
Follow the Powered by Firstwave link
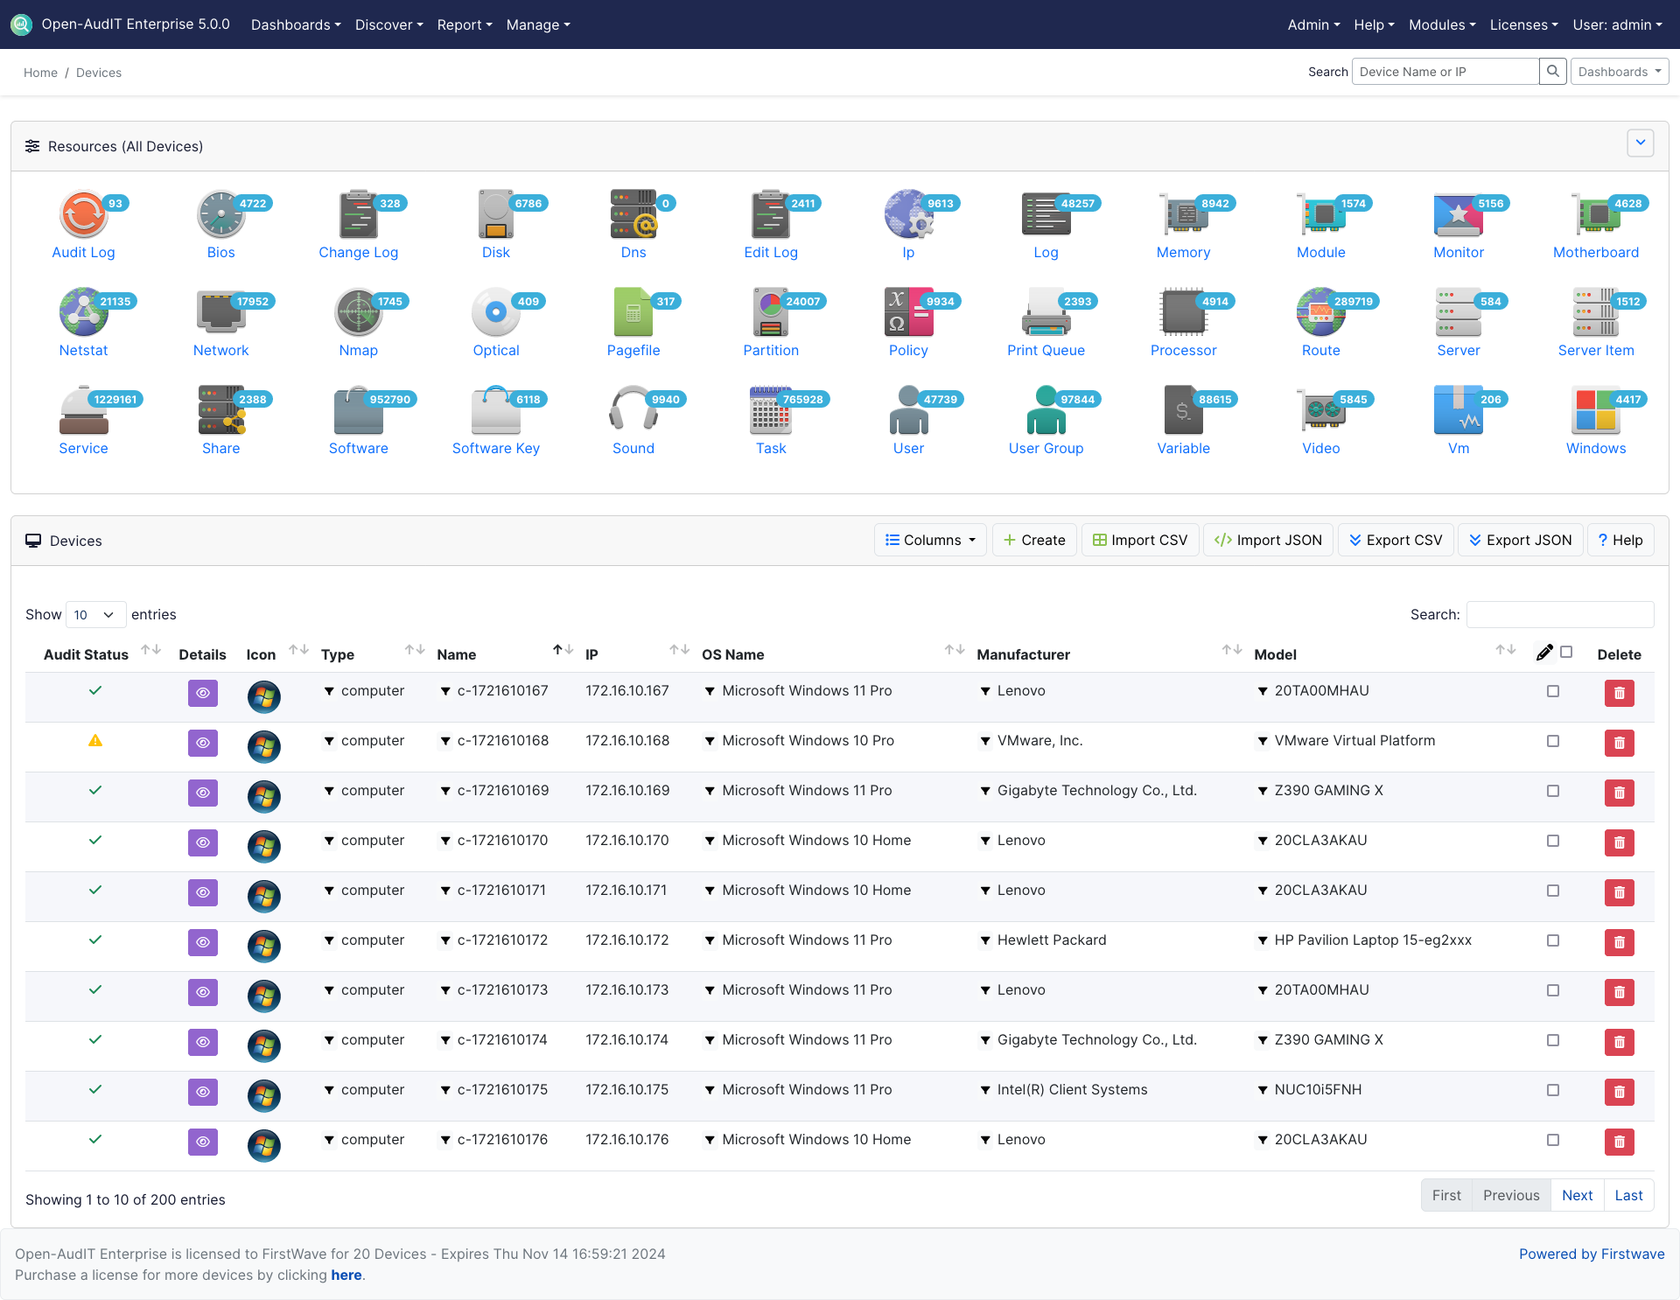(x=1592, y=1254)
